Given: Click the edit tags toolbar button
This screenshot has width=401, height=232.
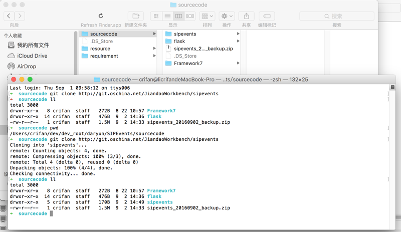Looking at the screenshot, I should coord(267,16).
